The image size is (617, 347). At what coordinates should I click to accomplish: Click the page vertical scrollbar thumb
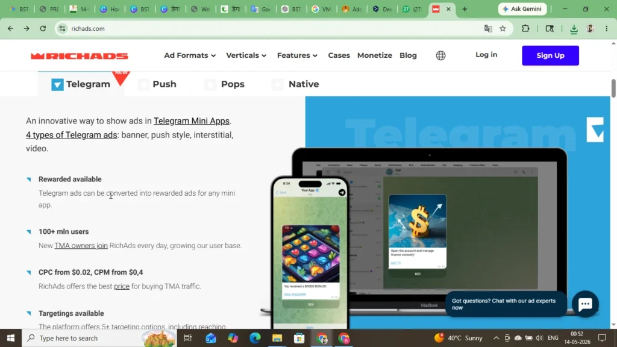613,88
